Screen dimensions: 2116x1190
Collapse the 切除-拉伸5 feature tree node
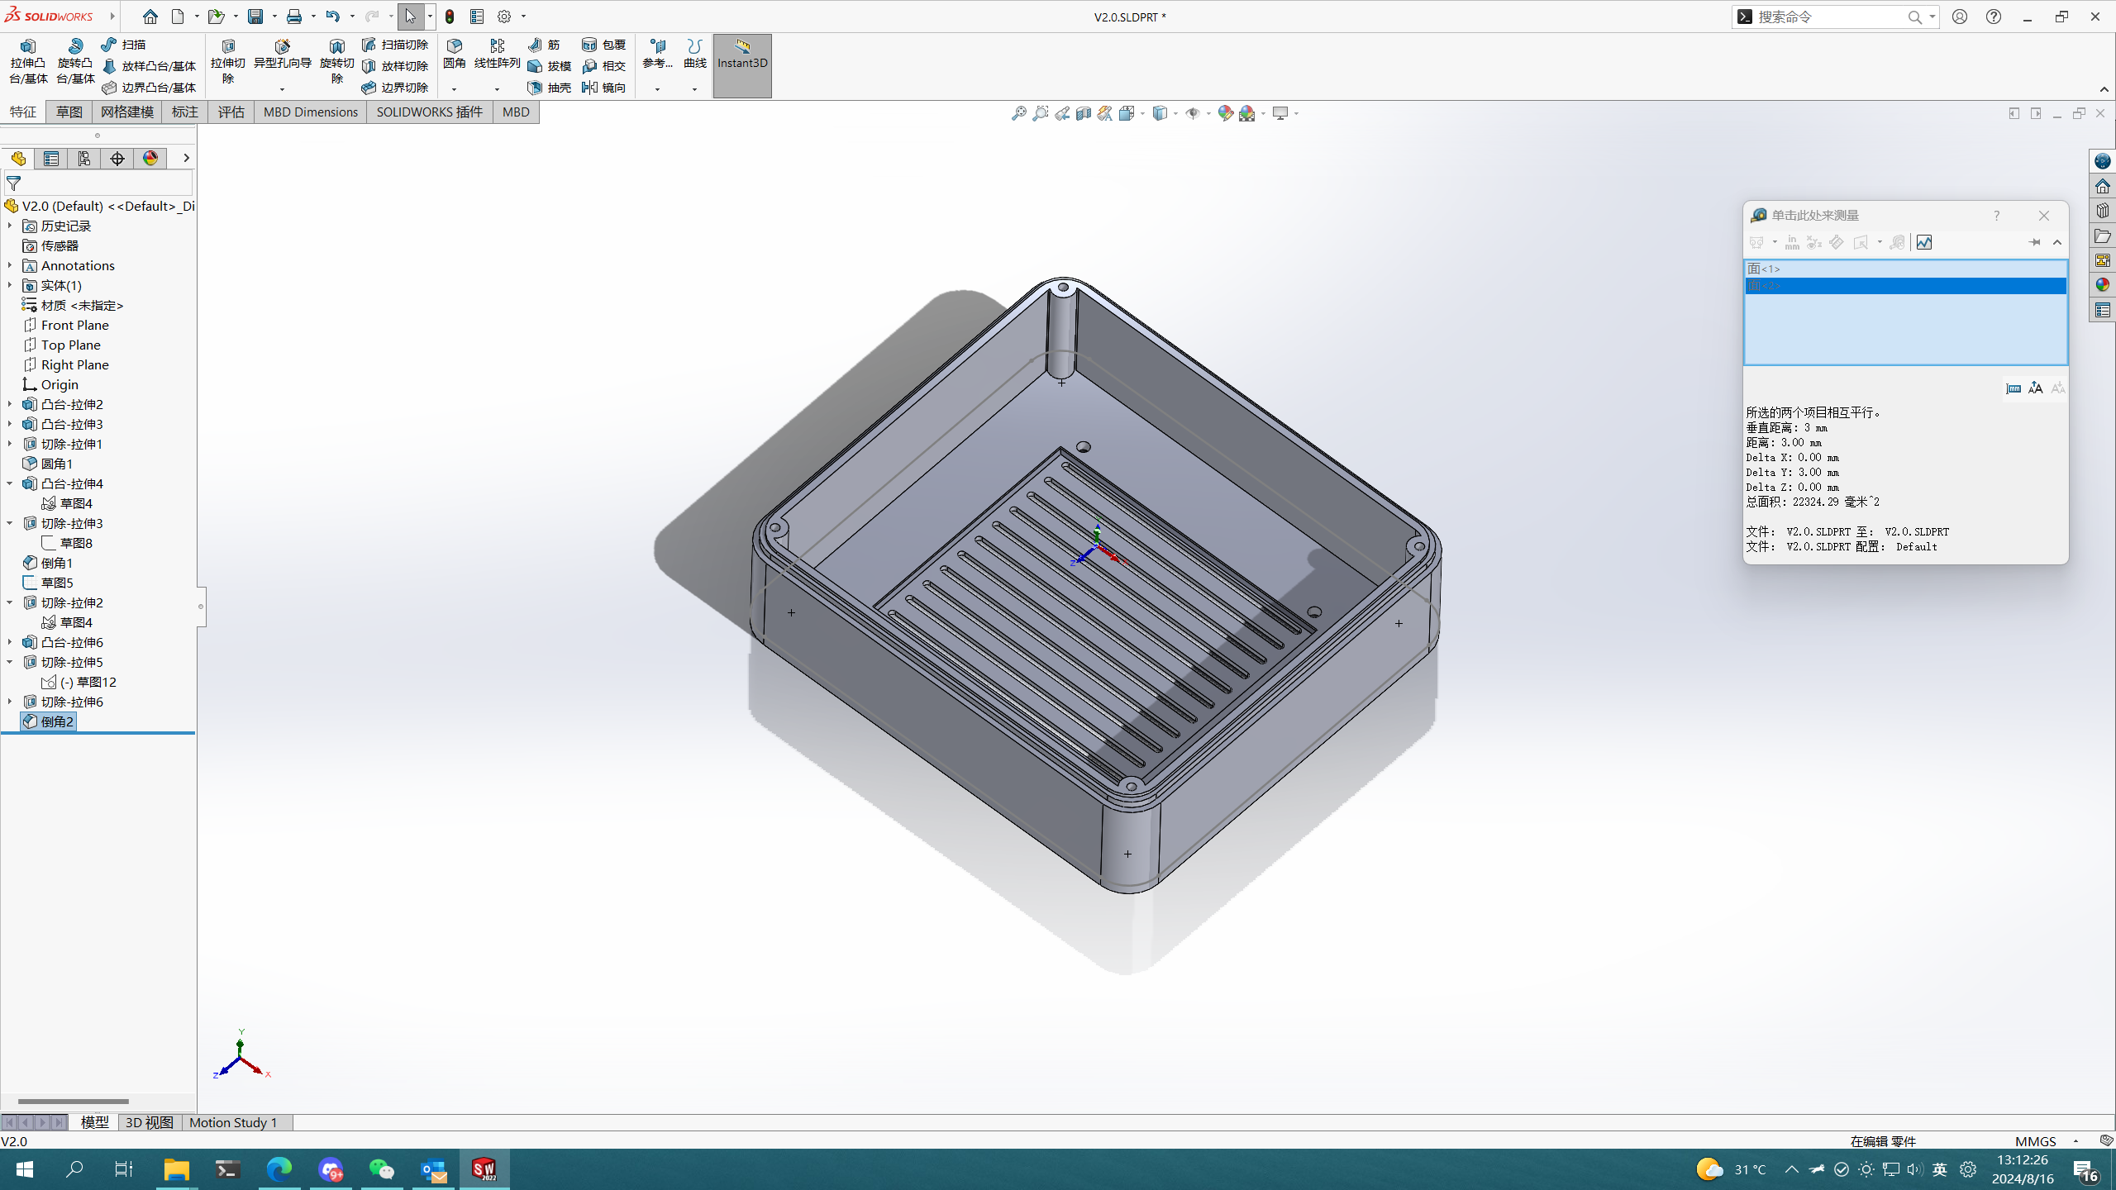10,662
